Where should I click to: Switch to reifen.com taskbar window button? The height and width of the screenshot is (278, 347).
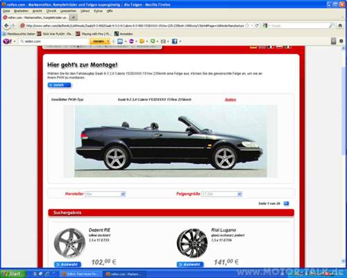125,274
